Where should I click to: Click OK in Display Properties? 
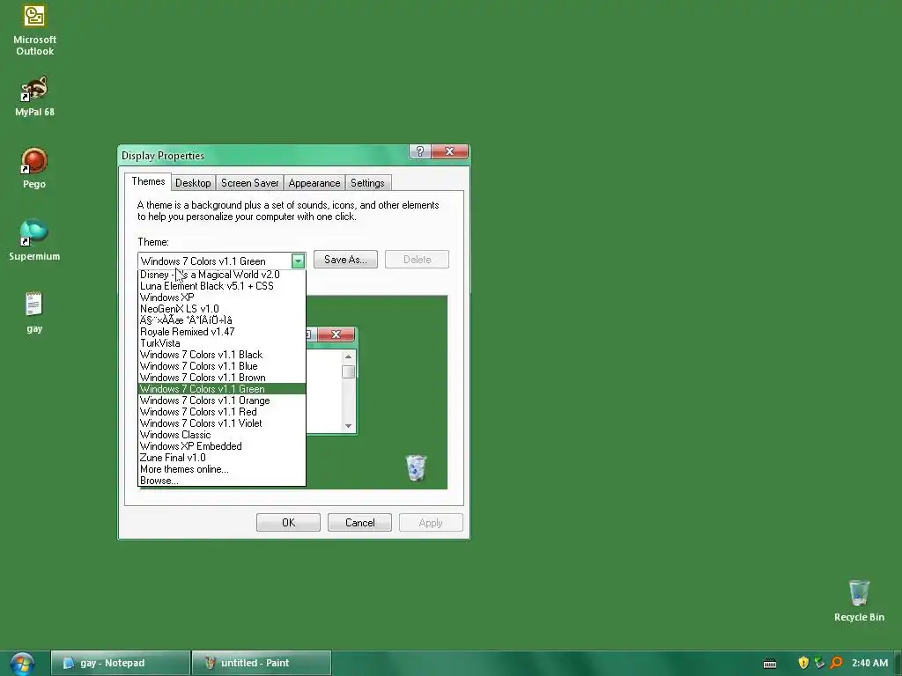point(288,523)
